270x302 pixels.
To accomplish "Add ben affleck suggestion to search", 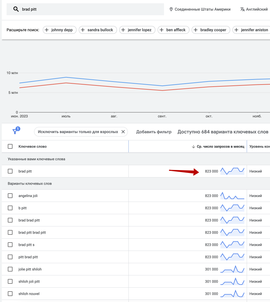I will tap(173, 30).
